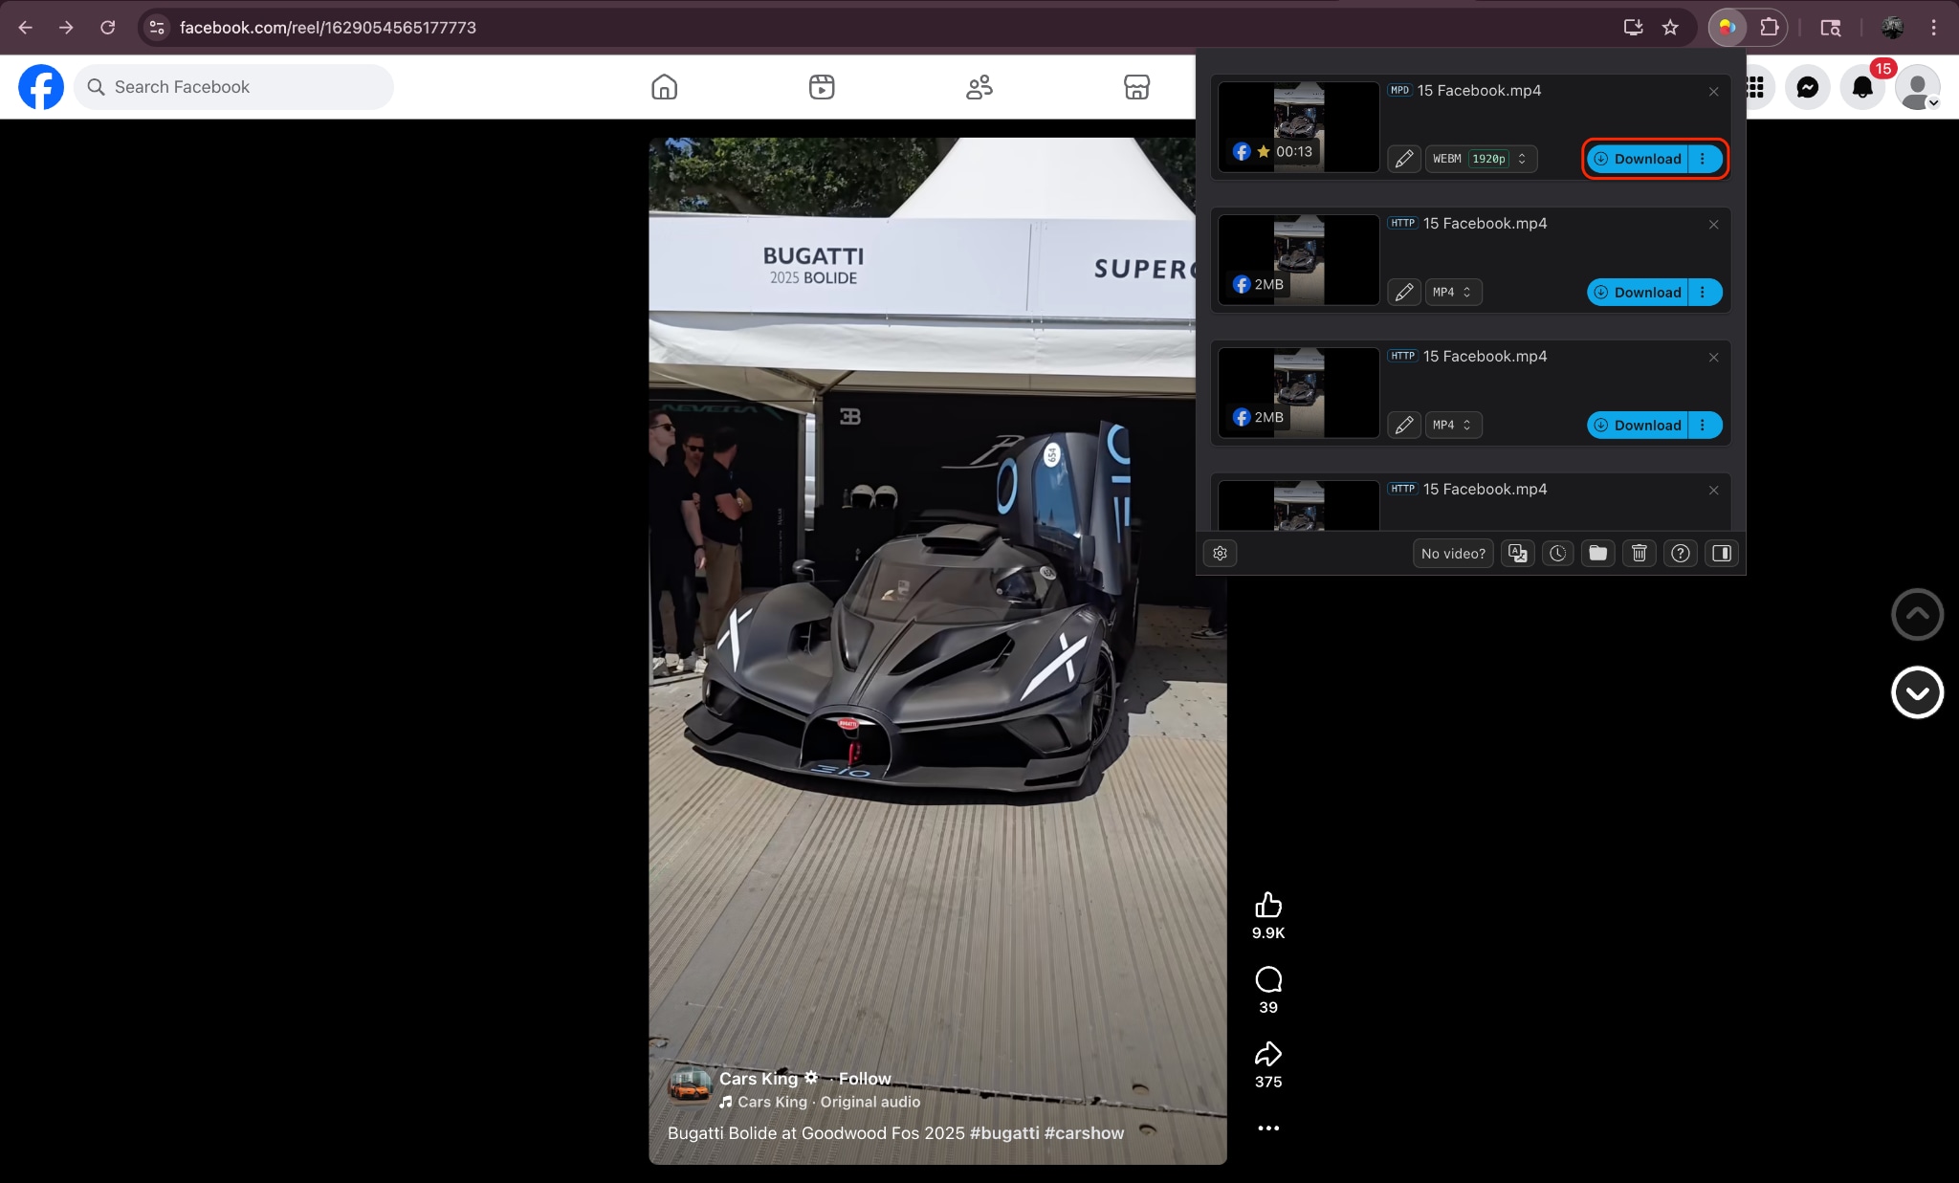Open Messenger chats
Image resolution: width=1959 pixels, height=1183 pixels.
point(1807,88)
